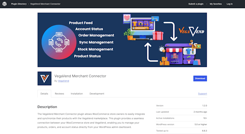Click the Version label
This screenshot has height=134, width=245.
160,106
